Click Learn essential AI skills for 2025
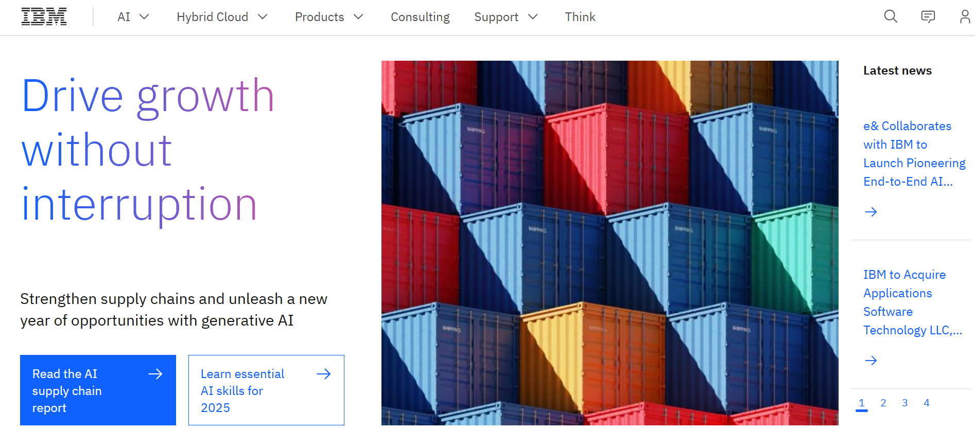 point(266,390)
